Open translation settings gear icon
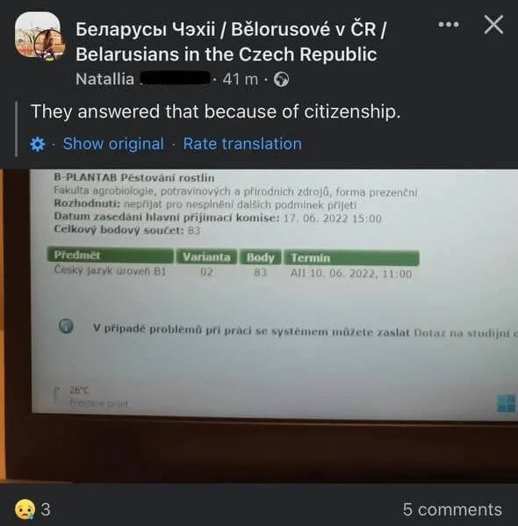This screenshot has width=518, height=526. (x=37, y=144)
